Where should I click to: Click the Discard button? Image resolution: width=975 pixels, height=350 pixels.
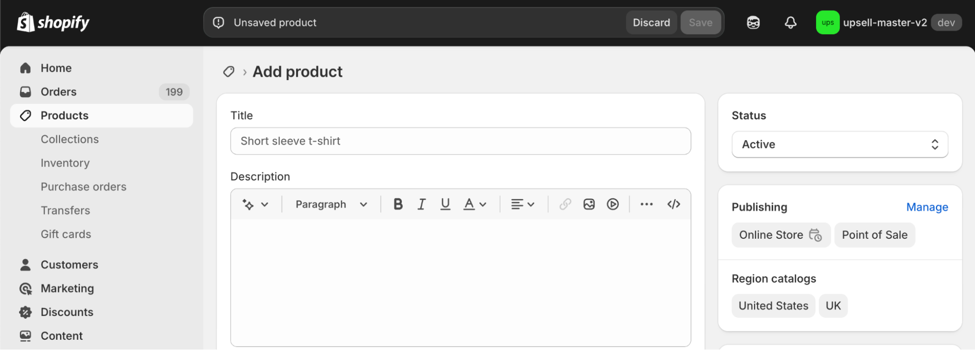pyautogui.click(x=651, y=22)
